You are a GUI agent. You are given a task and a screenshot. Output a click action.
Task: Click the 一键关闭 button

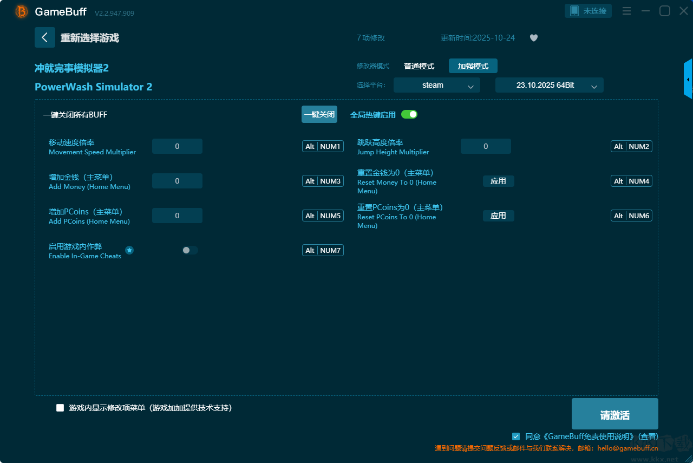[319, 114]
